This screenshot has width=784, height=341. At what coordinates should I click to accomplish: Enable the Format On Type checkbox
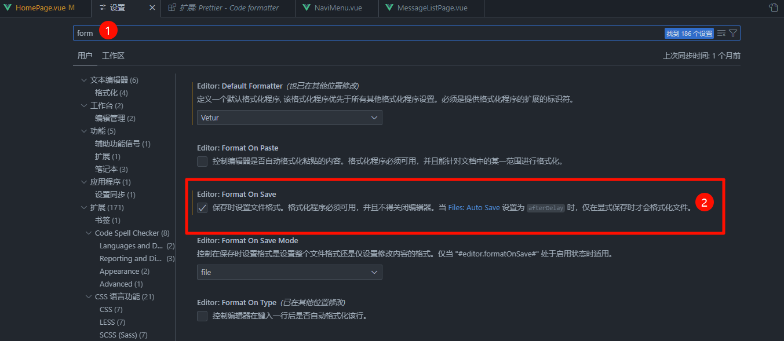[x=202, y=316]
